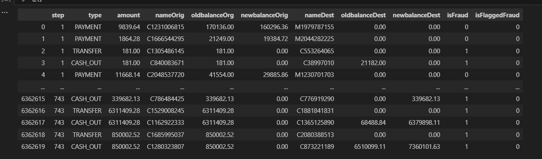Select amount value 1864.28

coord(129,39)
